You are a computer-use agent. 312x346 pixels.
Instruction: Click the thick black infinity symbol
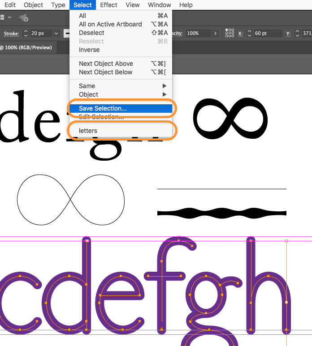[x=230, y=118]
